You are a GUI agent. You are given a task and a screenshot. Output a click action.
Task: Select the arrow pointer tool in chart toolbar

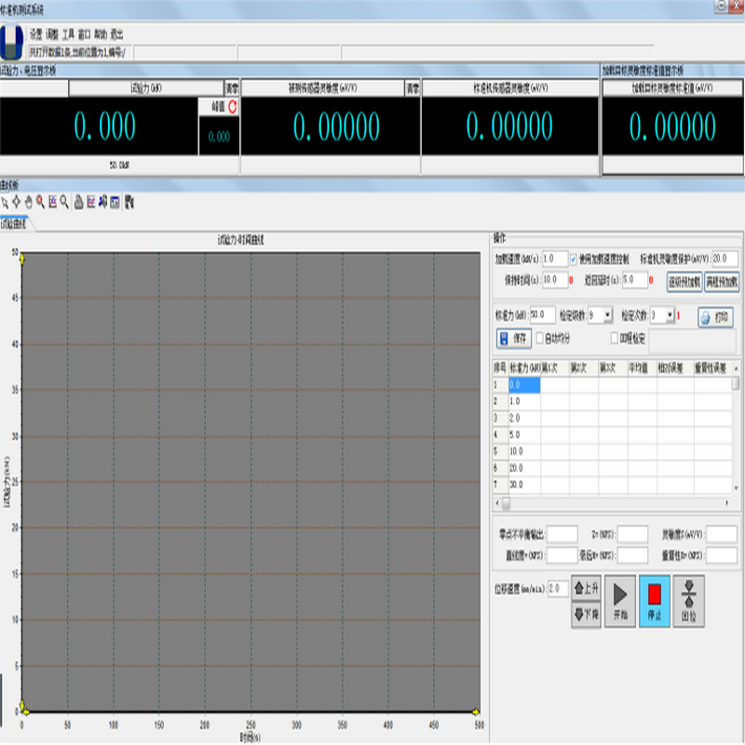(x=5, y=200)
